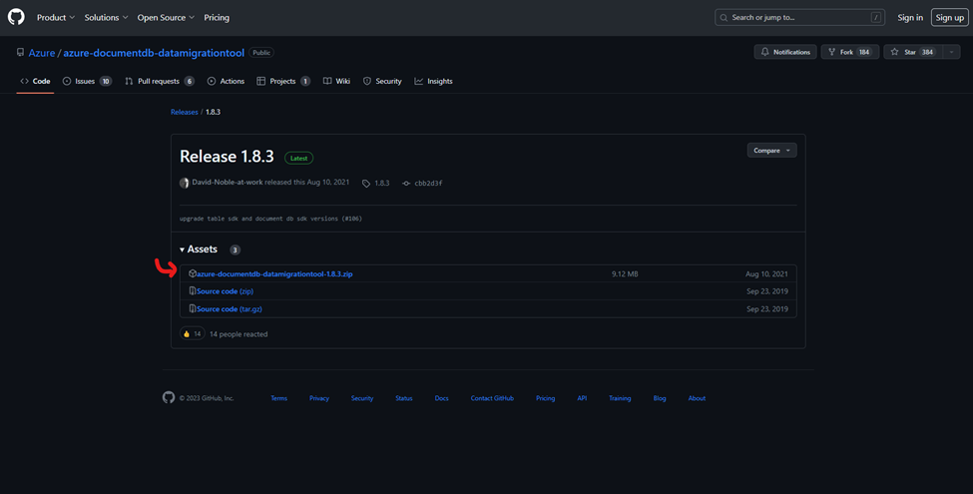Open the cbb2d3f commit link
The height and width of the screenshot is (494, 973).
coord(422,183)
